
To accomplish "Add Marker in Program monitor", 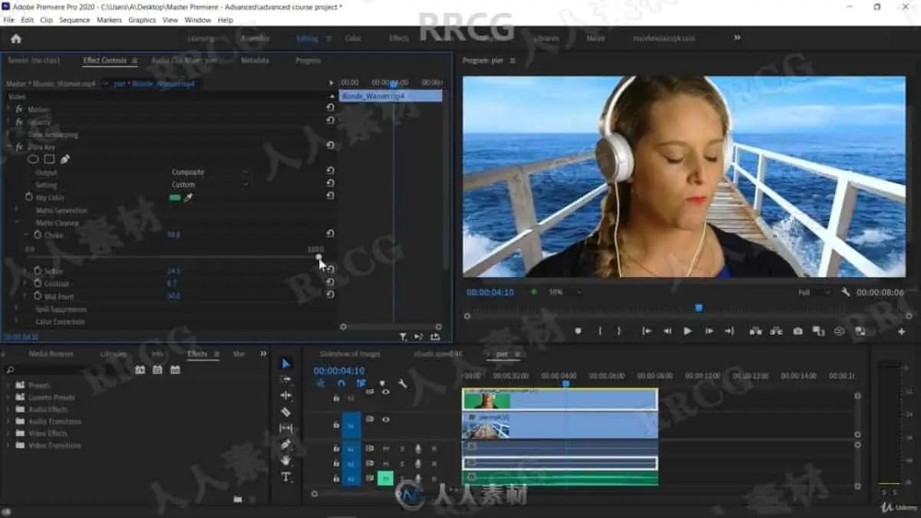I will click(x=578, y=332).
